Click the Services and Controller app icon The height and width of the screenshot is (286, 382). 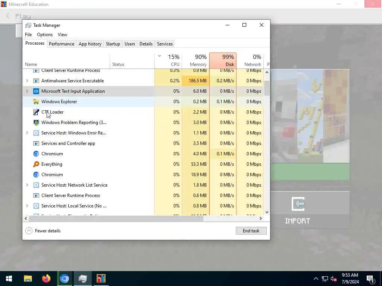(x=36, y=143)
